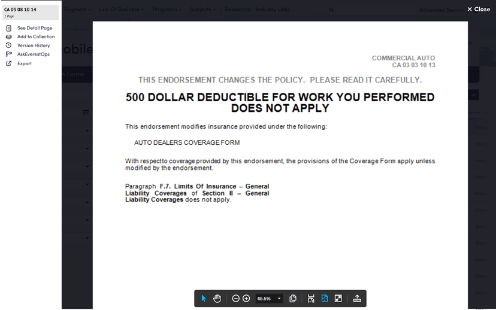Click the calendar icon behind the viewer
Screen dimensions: 496x310
[86, 113]
